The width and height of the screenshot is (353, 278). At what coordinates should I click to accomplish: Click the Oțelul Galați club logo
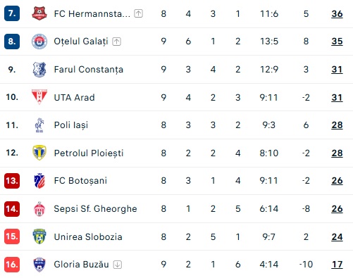click(39, 42)
